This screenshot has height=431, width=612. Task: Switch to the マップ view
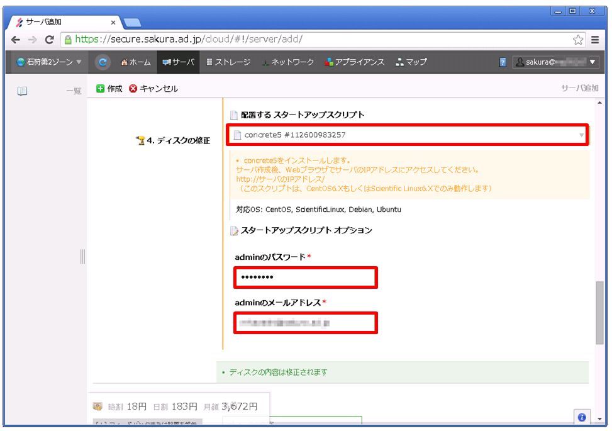click(411, 62)
